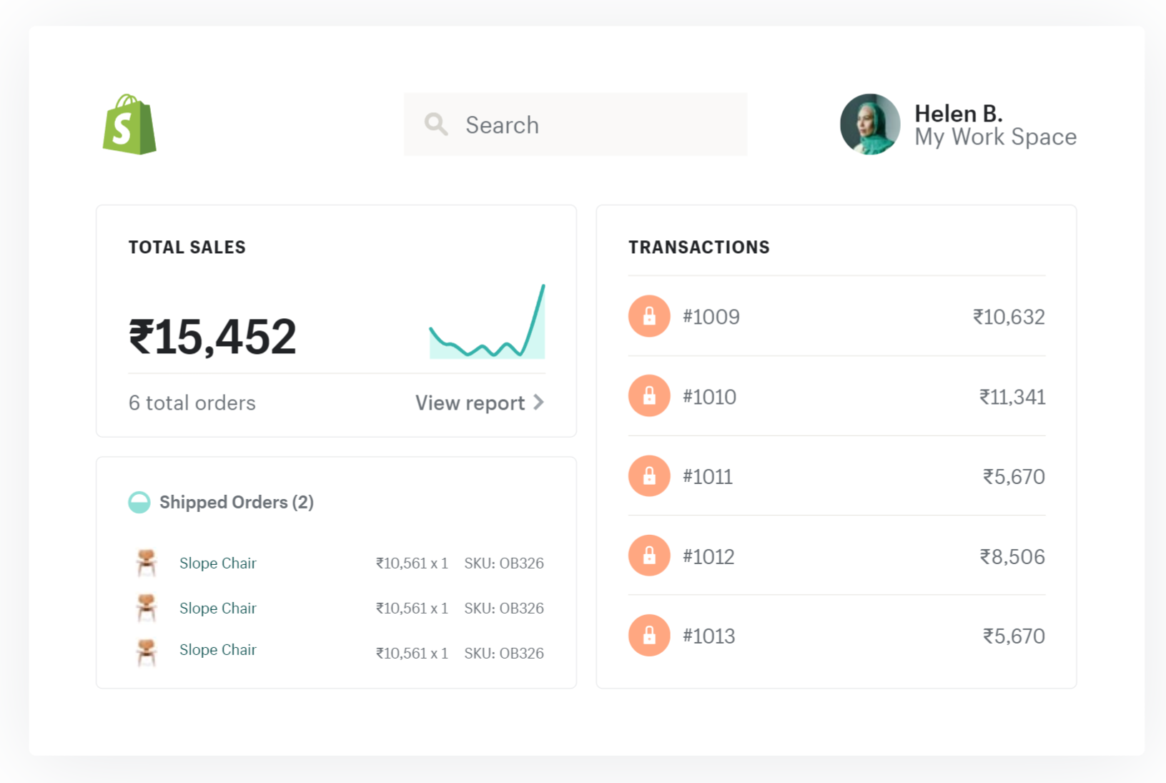This screenshot has width=1166, height=783.
Task: Click the magnifying glass search icon
Action: click(436, 124)
